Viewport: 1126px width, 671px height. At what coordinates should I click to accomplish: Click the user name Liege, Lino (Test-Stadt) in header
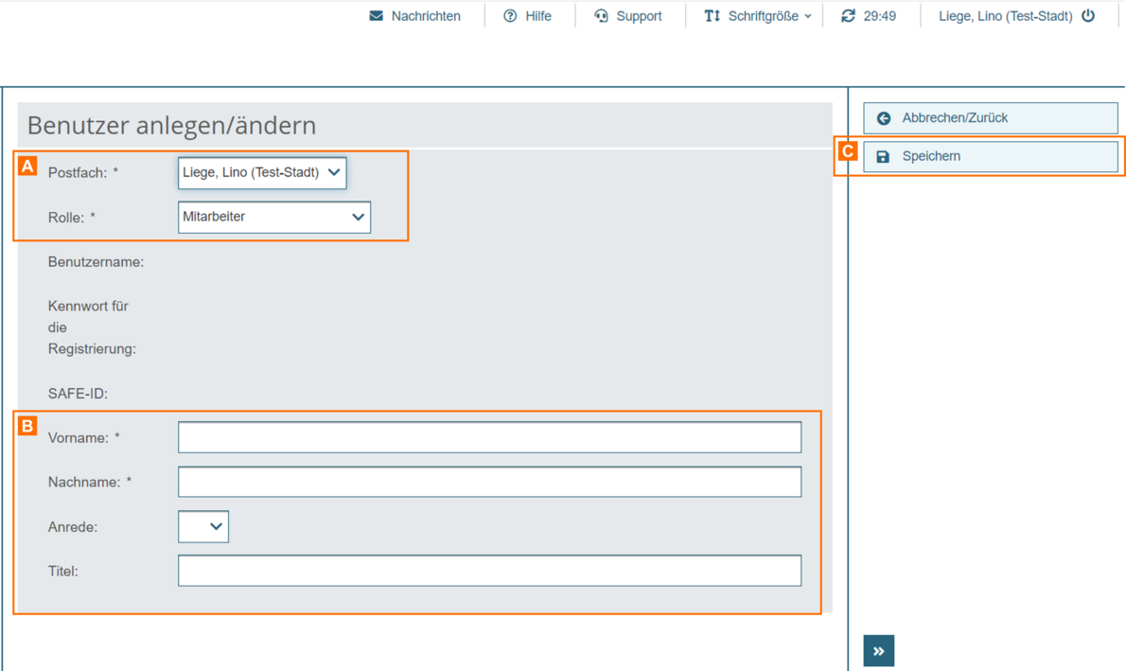(x=1005, y=16)
